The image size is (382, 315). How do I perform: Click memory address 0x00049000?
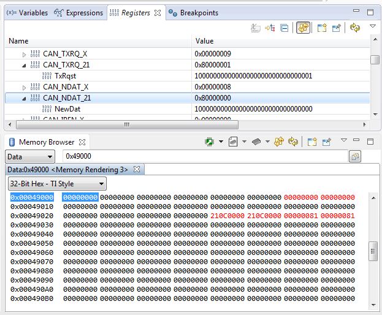point(32,197)
